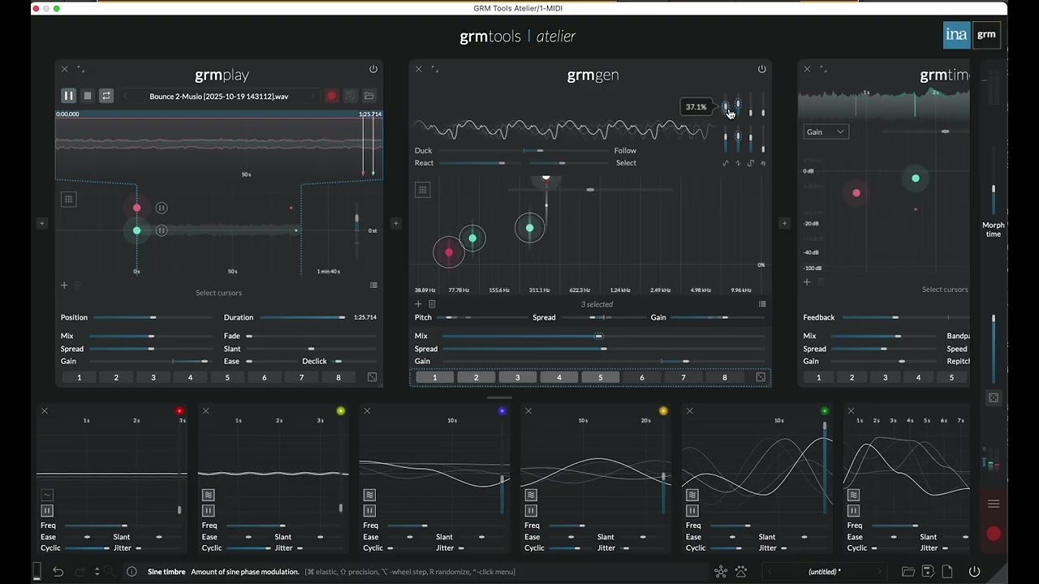1039x584 pixels.
Task: Close the modulator with the blue dot
Action: (367, 411)
